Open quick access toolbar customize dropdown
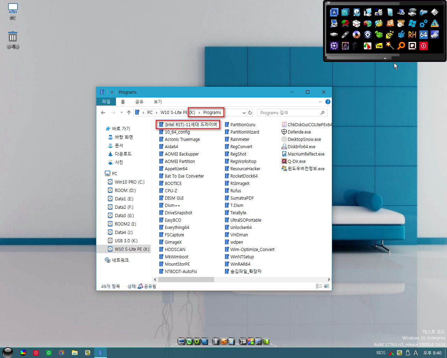 pyautogui.click(x=112, y=92)
